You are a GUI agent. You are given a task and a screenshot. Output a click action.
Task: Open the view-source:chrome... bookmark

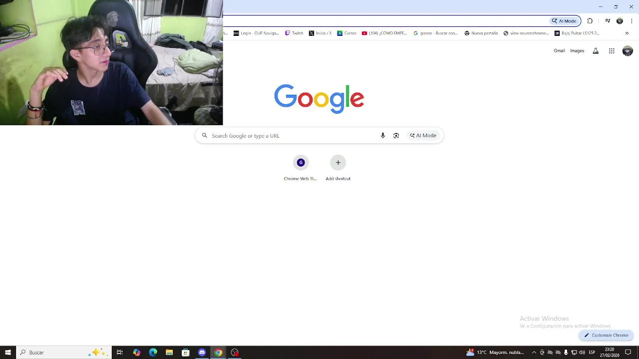[x=526, y=33]
